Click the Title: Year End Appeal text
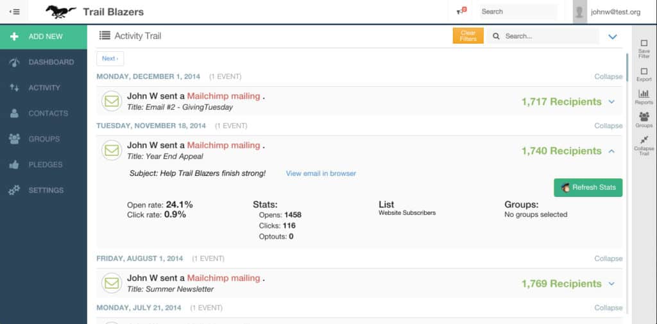 click(165, 157)
